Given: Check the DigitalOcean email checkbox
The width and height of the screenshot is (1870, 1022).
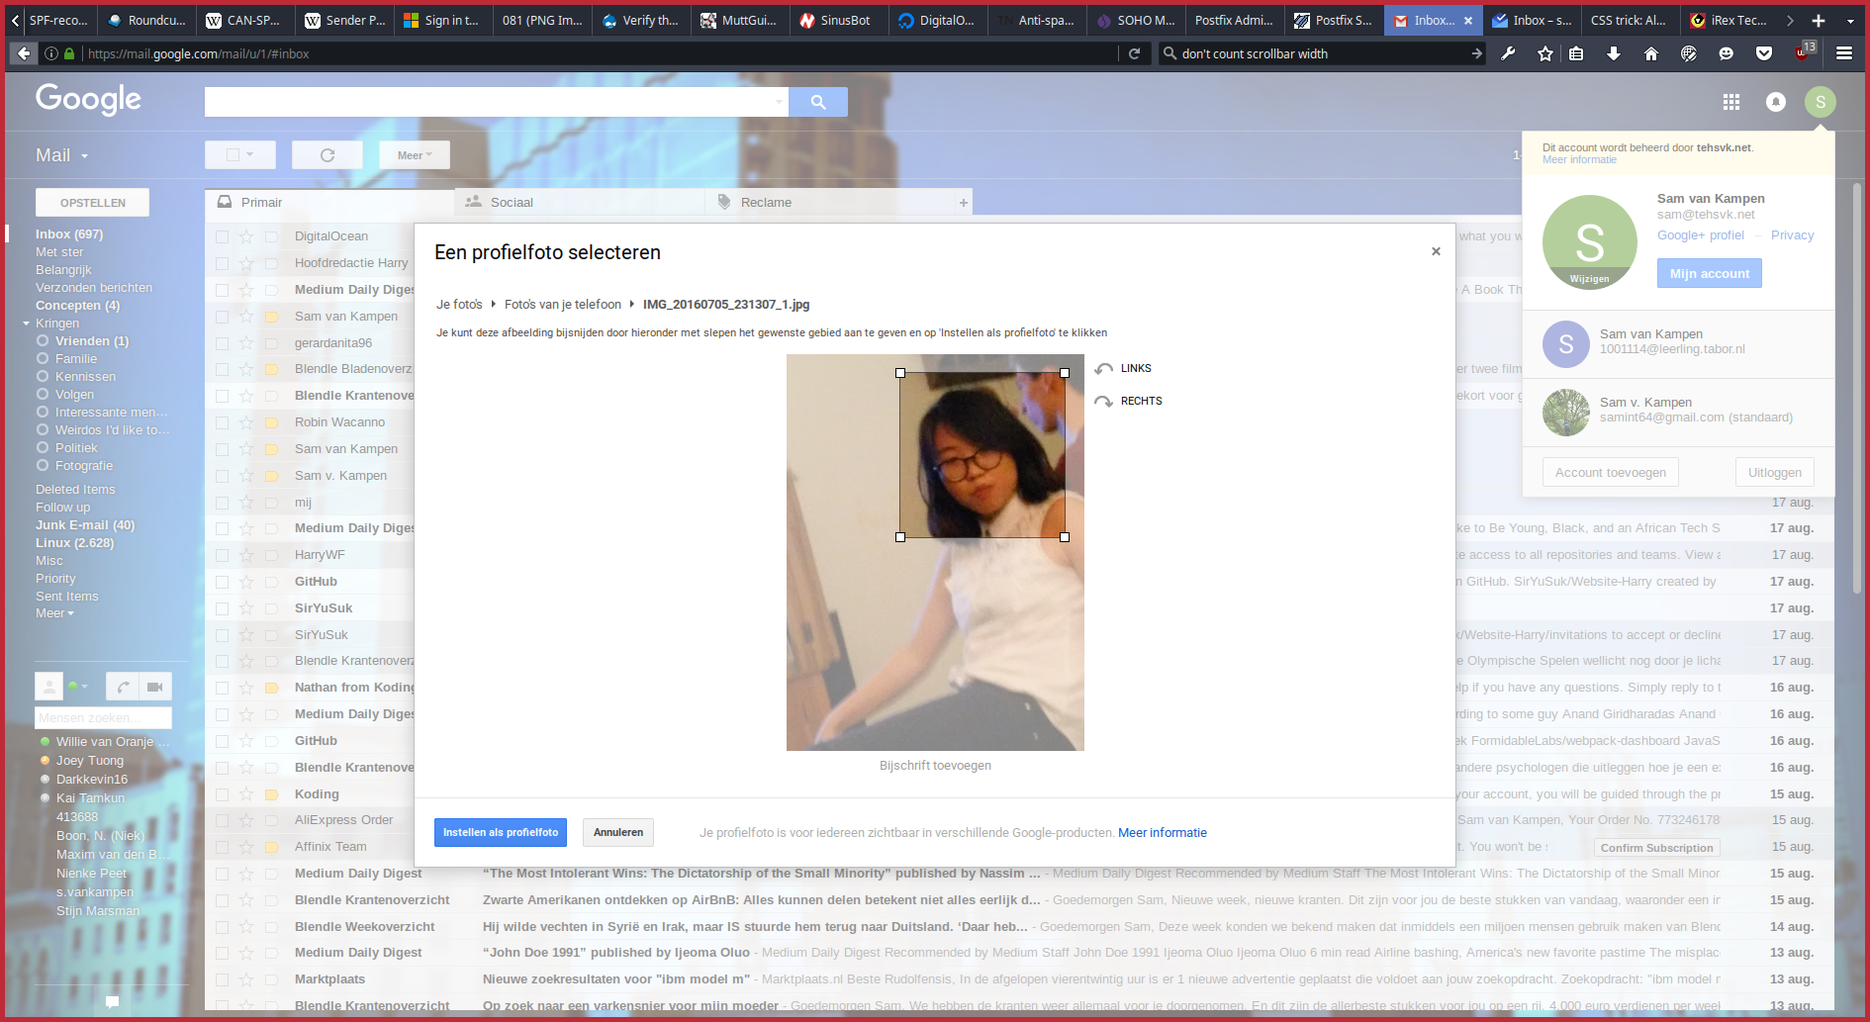Looking at the screenshot, I should pos(222,236).
